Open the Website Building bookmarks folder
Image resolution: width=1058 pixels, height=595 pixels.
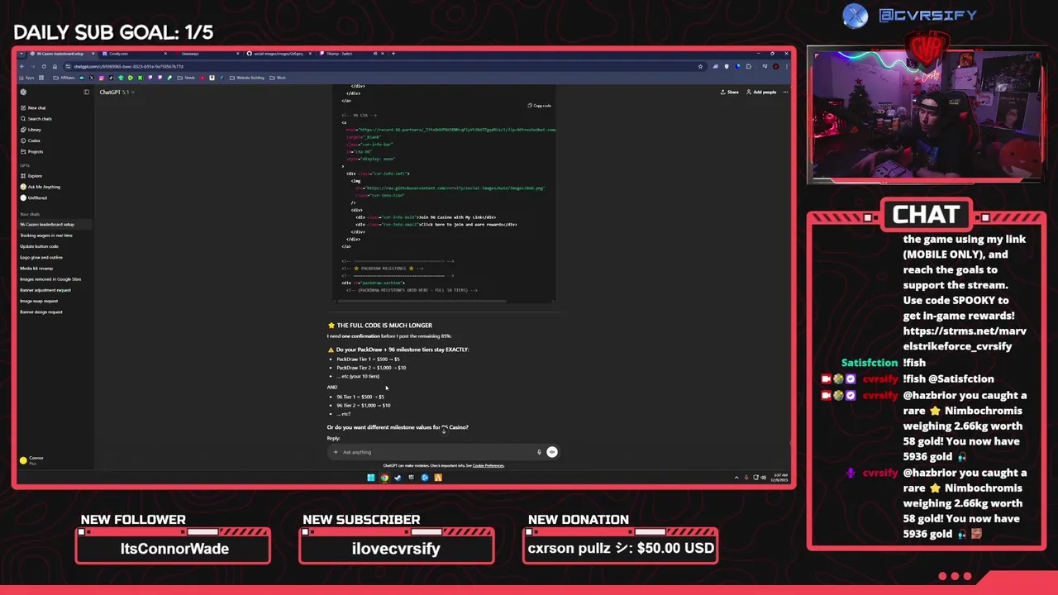coord(248,78)
